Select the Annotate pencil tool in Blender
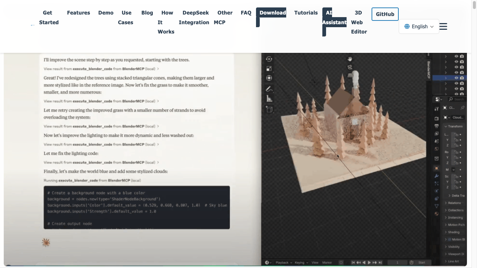The height and width of the screenshot is (268, 477). [269, 89]
